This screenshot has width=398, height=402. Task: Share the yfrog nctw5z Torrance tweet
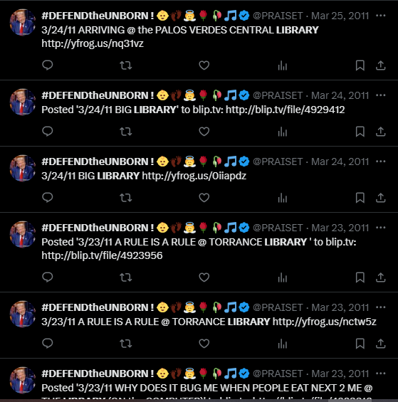pos(380,344)
